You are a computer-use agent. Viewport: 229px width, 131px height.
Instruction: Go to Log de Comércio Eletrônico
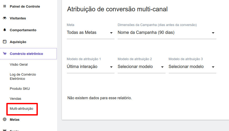click(23, 76)
